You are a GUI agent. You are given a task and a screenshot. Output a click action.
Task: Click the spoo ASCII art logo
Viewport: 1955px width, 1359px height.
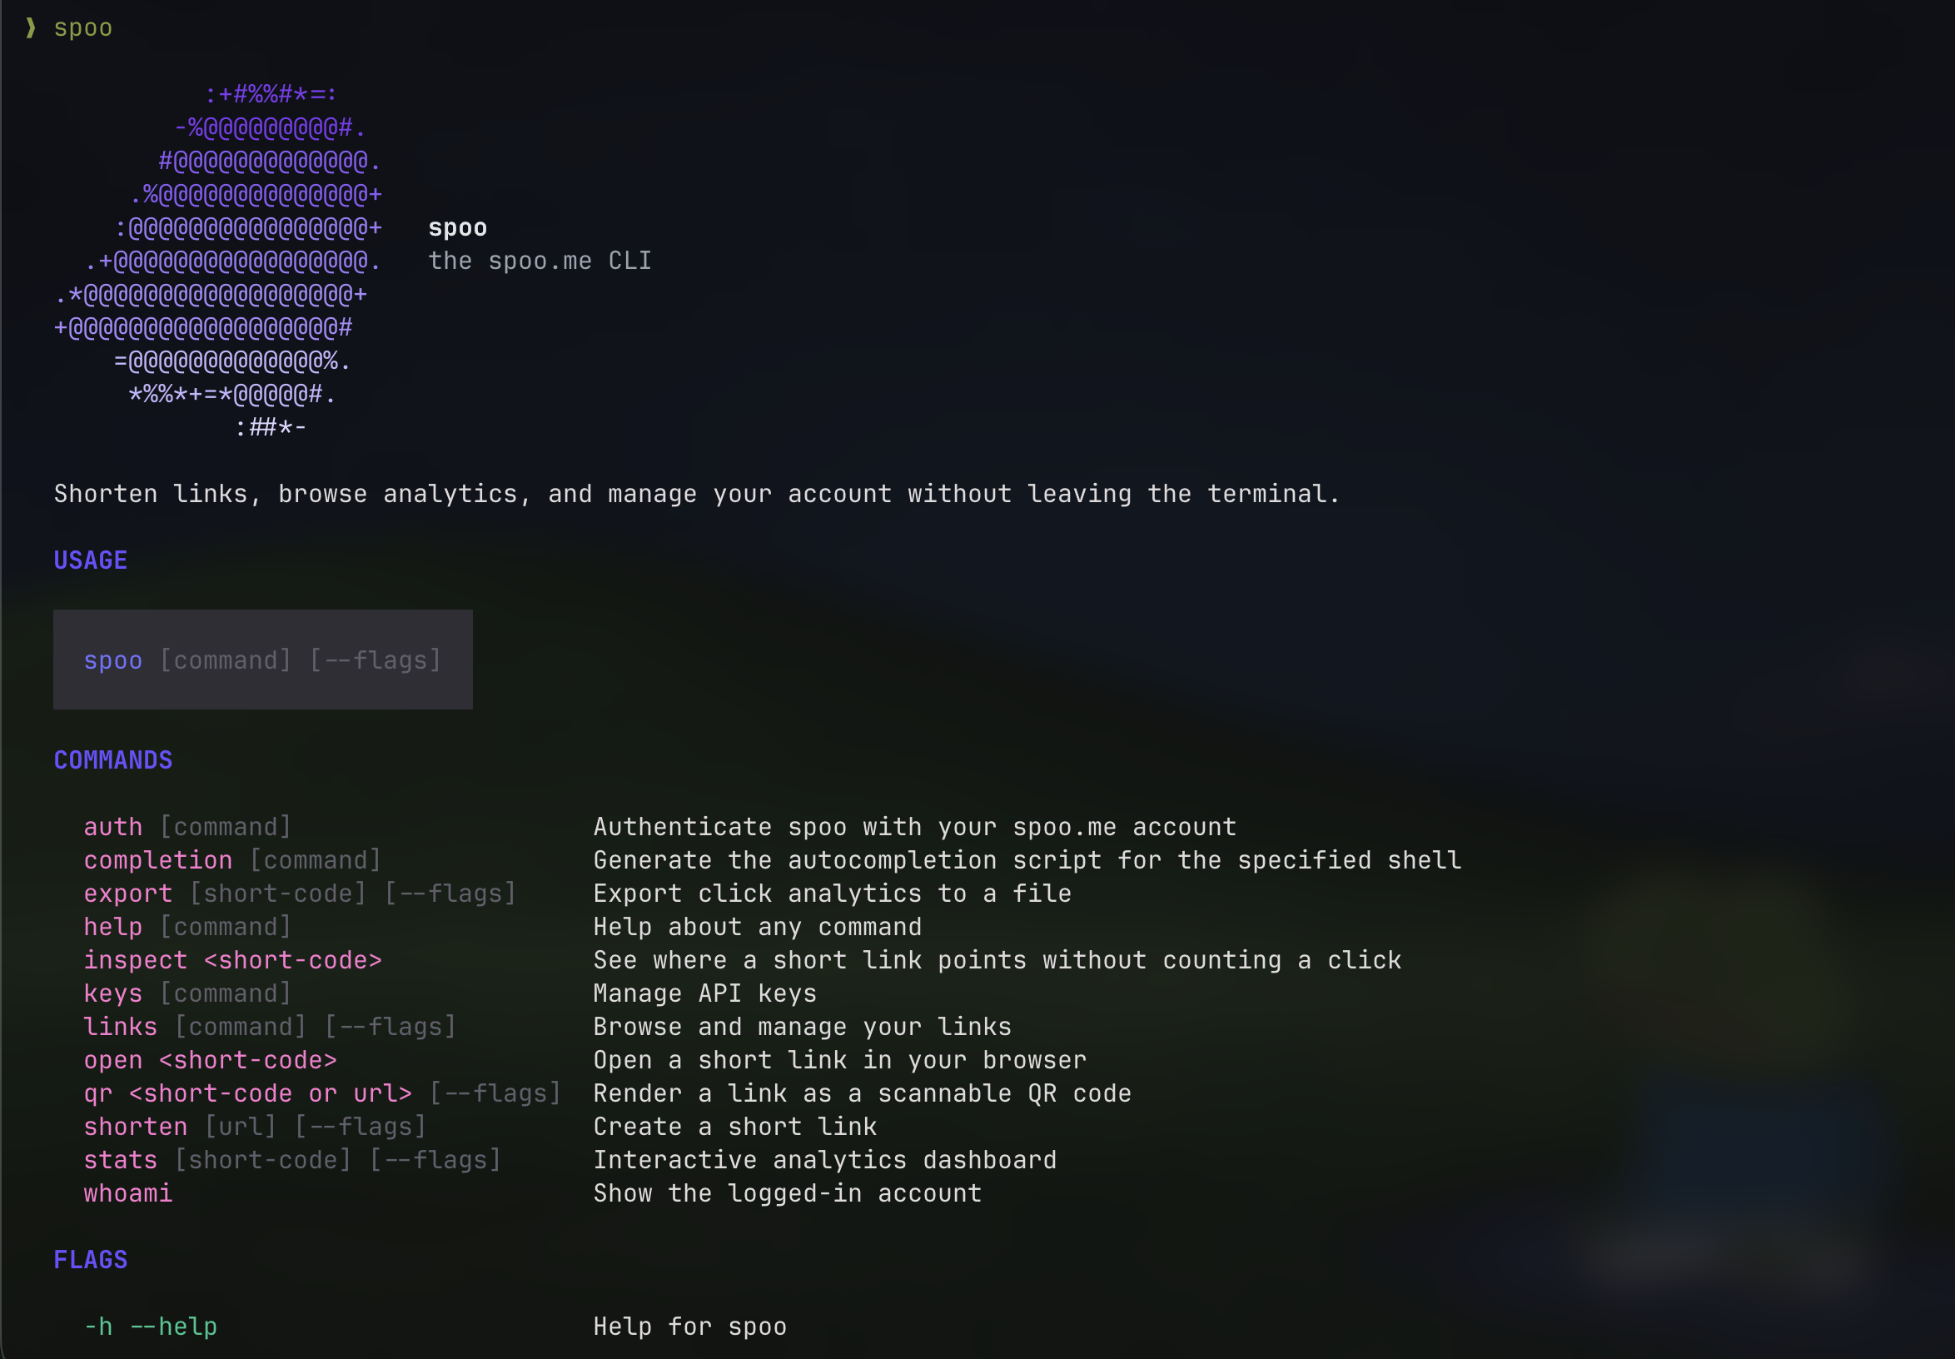tap(218, 261)
